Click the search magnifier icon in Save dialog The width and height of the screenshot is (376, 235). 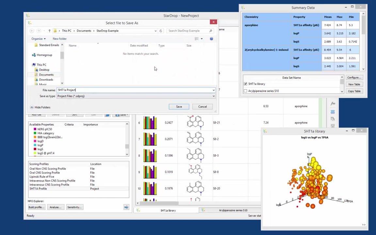point(211,31)
